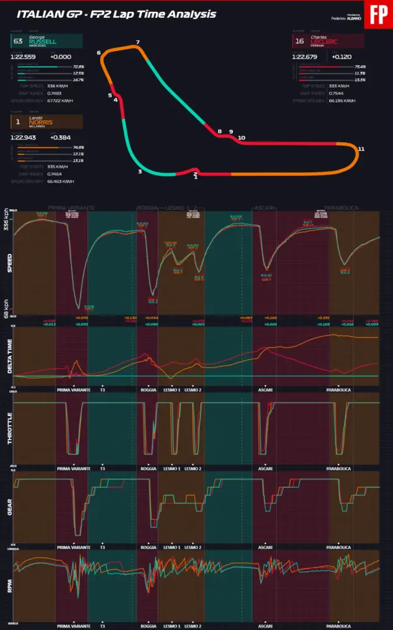Click turn 8 marker on track map
This screenshot has width=393, height=630.
coord(219,132)
